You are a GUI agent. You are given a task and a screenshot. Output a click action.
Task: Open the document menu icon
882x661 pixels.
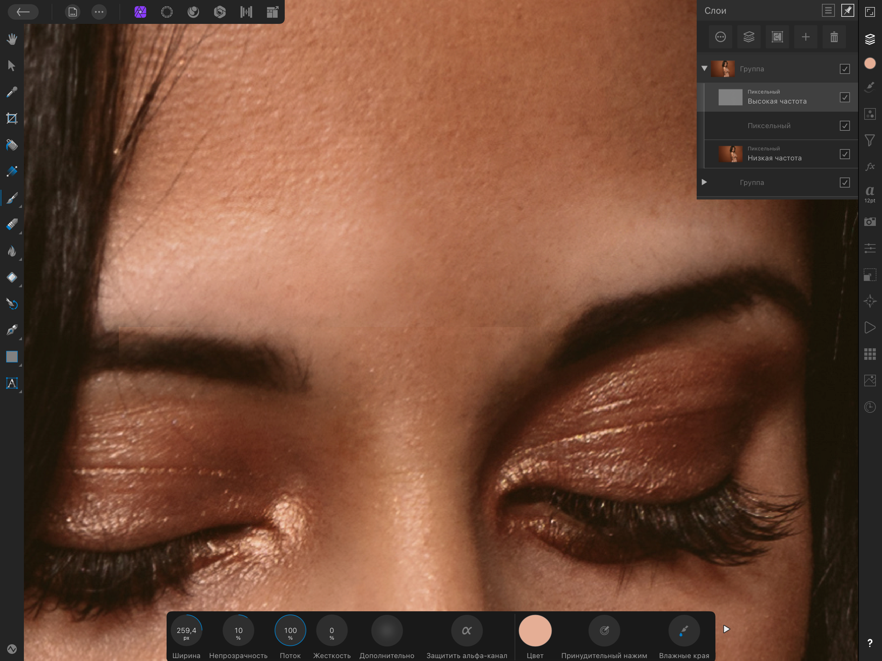tap(73, 12)
